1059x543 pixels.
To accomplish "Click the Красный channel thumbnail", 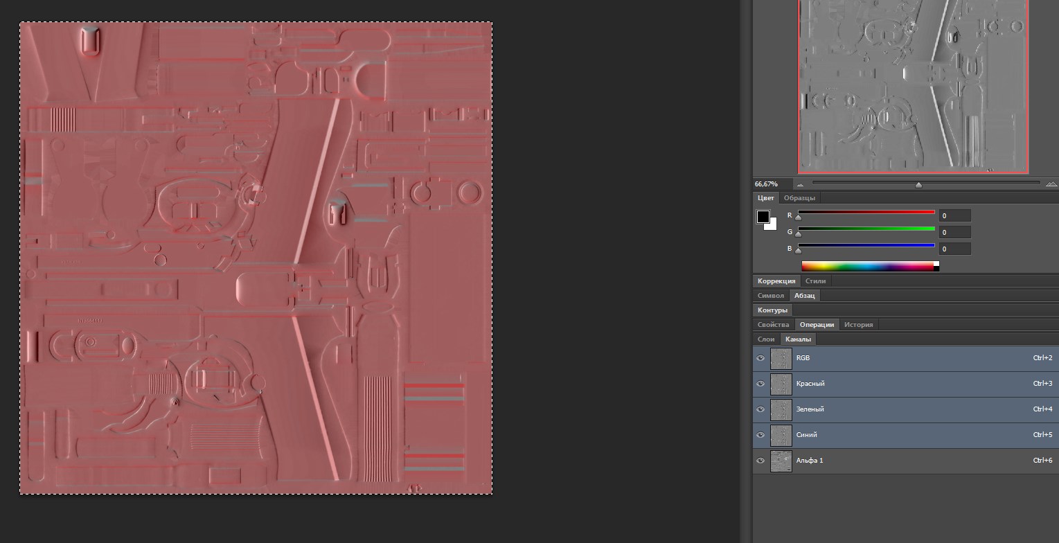I will [x=781, y=384].
